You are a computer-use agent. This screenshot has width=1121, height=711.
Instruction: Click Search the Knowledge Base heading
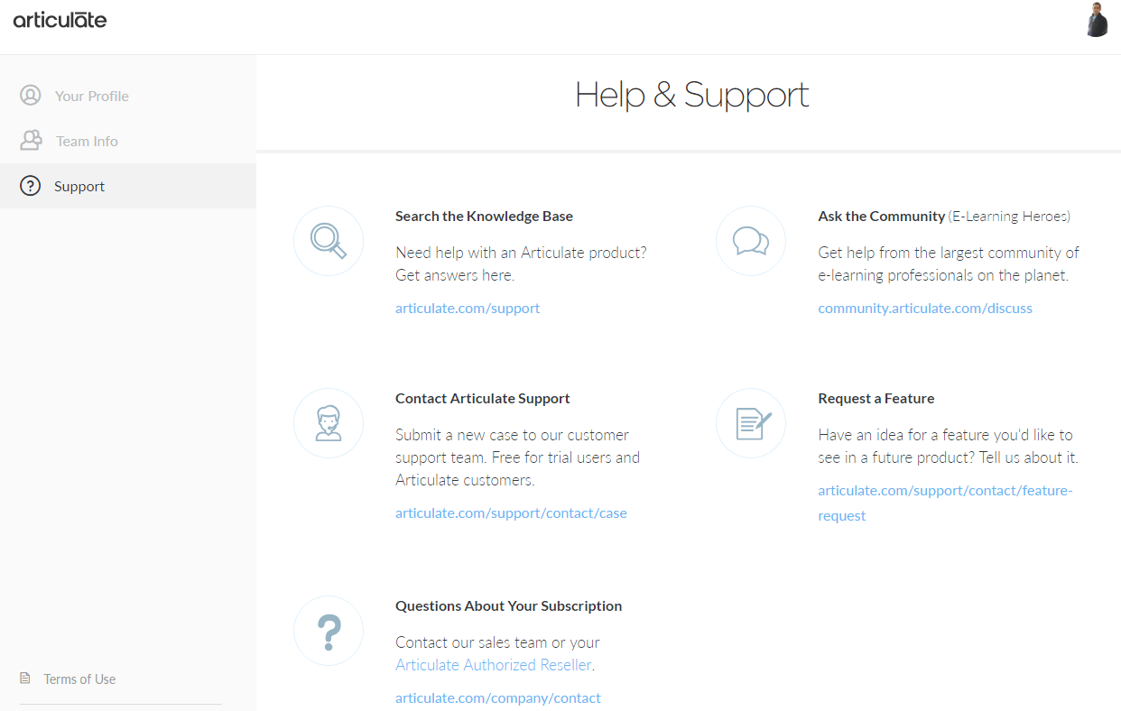(484, 217)
